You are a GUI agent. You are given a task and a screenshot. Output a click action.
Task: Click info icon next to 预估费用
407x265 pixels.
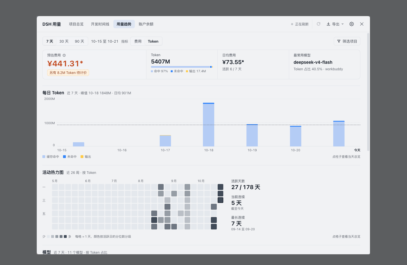coord(64,55)
